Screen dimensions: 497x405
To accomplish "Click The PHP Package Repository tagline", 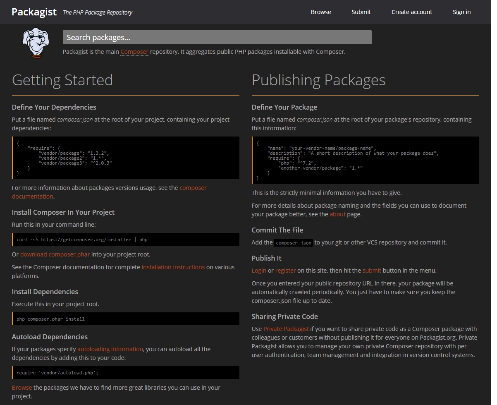I will point(98,12).
